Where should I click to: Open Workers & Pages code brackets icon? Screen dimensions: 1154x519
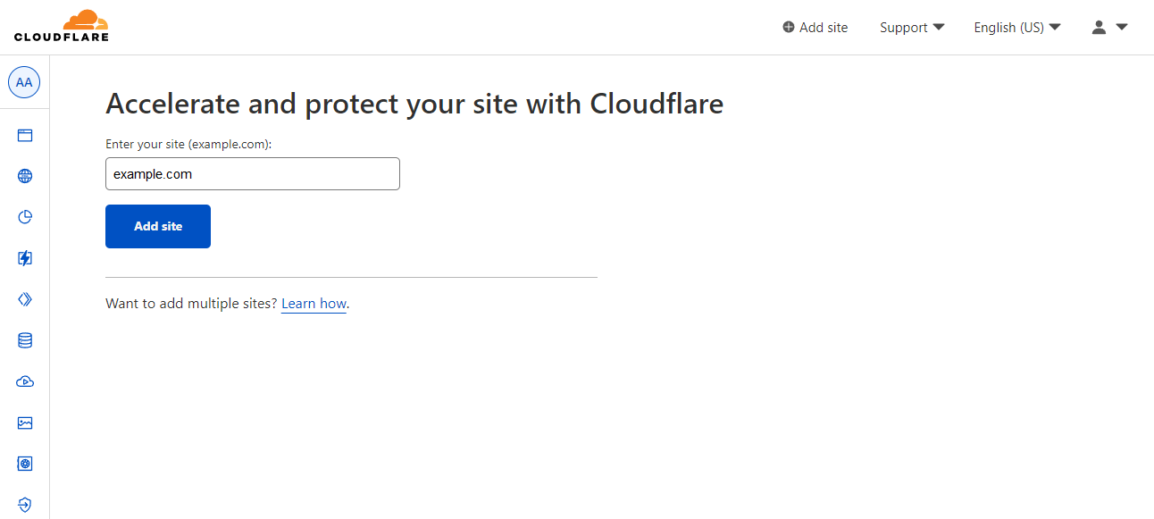click(x=24, y=298)
